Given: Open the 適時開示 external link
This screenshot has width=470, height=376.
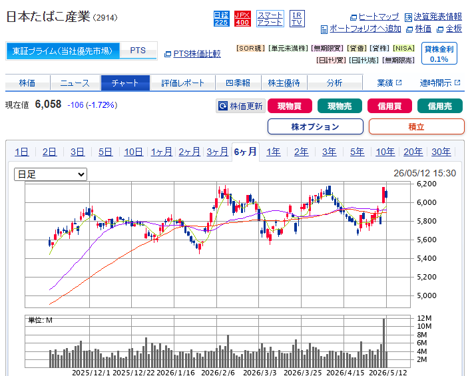Looking at the screenshot, I should pos(440,83).
